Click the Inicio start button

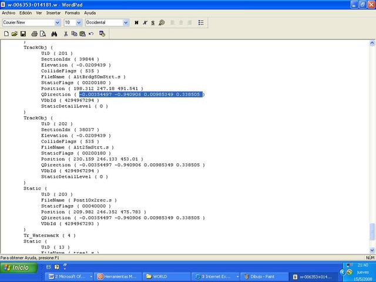click(x=16, y=267)
